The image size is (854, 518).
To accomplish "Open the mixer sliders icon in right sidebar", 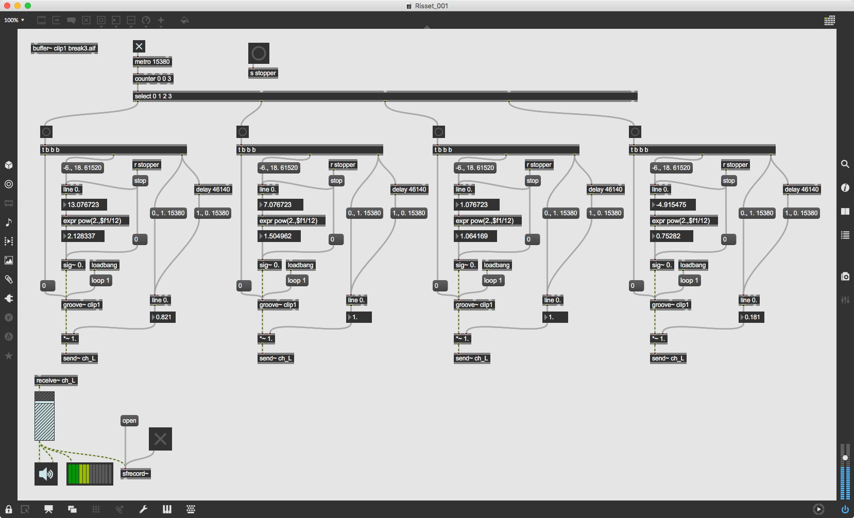I will [x=845, y=300].
